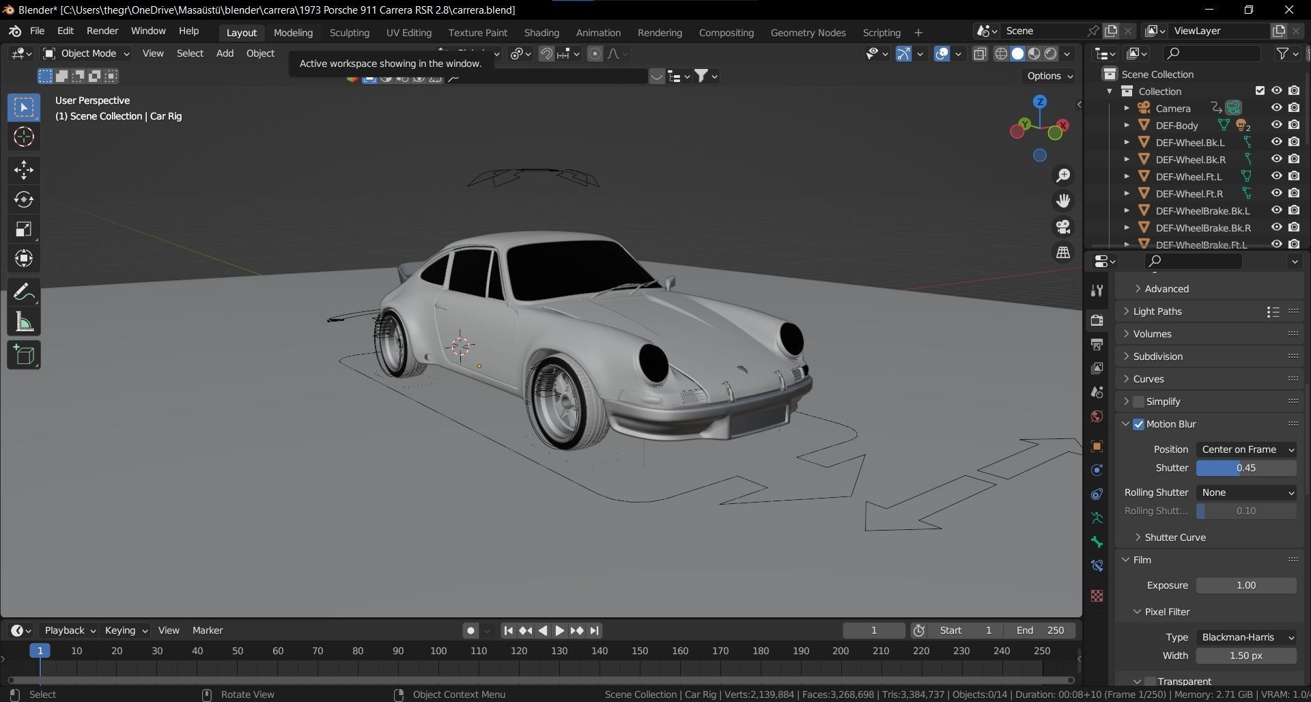Activate the Annotate pencil tool
Image resolution: width=1311 pixels, height=702 pixels.
point(24,292)
